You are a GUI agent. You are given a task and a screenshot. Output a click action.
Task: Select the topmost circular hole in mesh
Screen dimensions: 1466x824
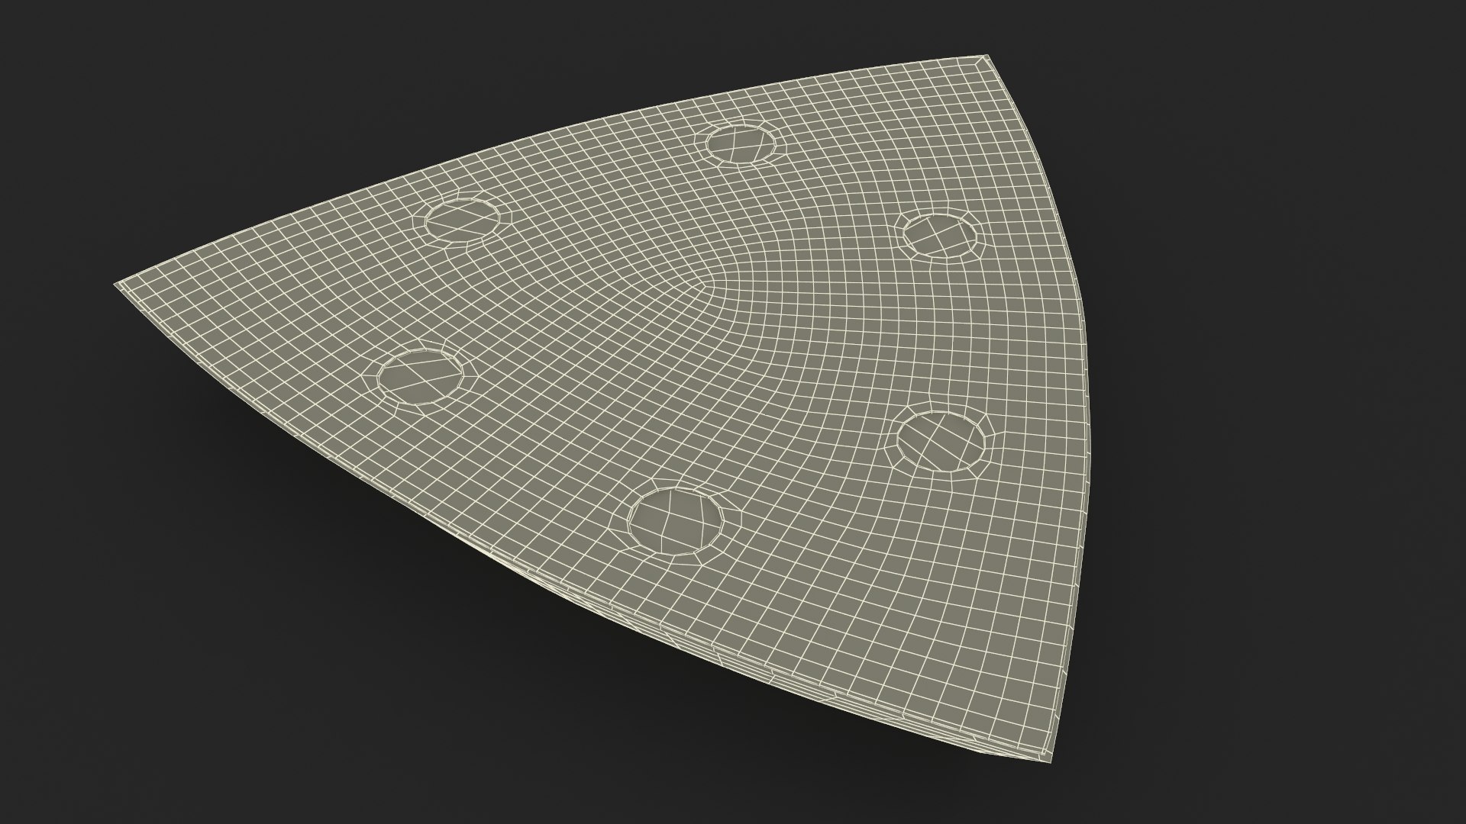tap(741, 143)
